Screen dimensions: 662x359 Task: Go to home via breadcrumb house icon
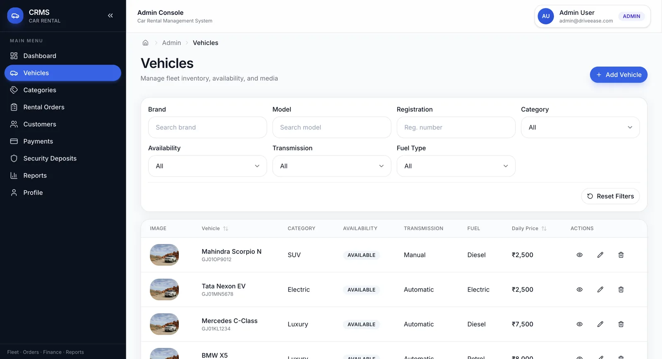click(x=146, y=43)
